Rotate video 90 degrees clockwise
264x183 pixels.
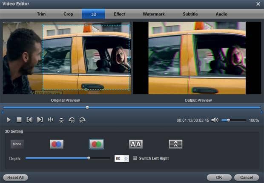[82, 120]
